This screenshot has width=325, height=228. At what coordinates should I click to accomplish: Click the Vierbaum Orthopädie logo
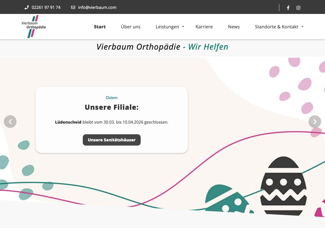pyautogui.click(x=34, y=26)
